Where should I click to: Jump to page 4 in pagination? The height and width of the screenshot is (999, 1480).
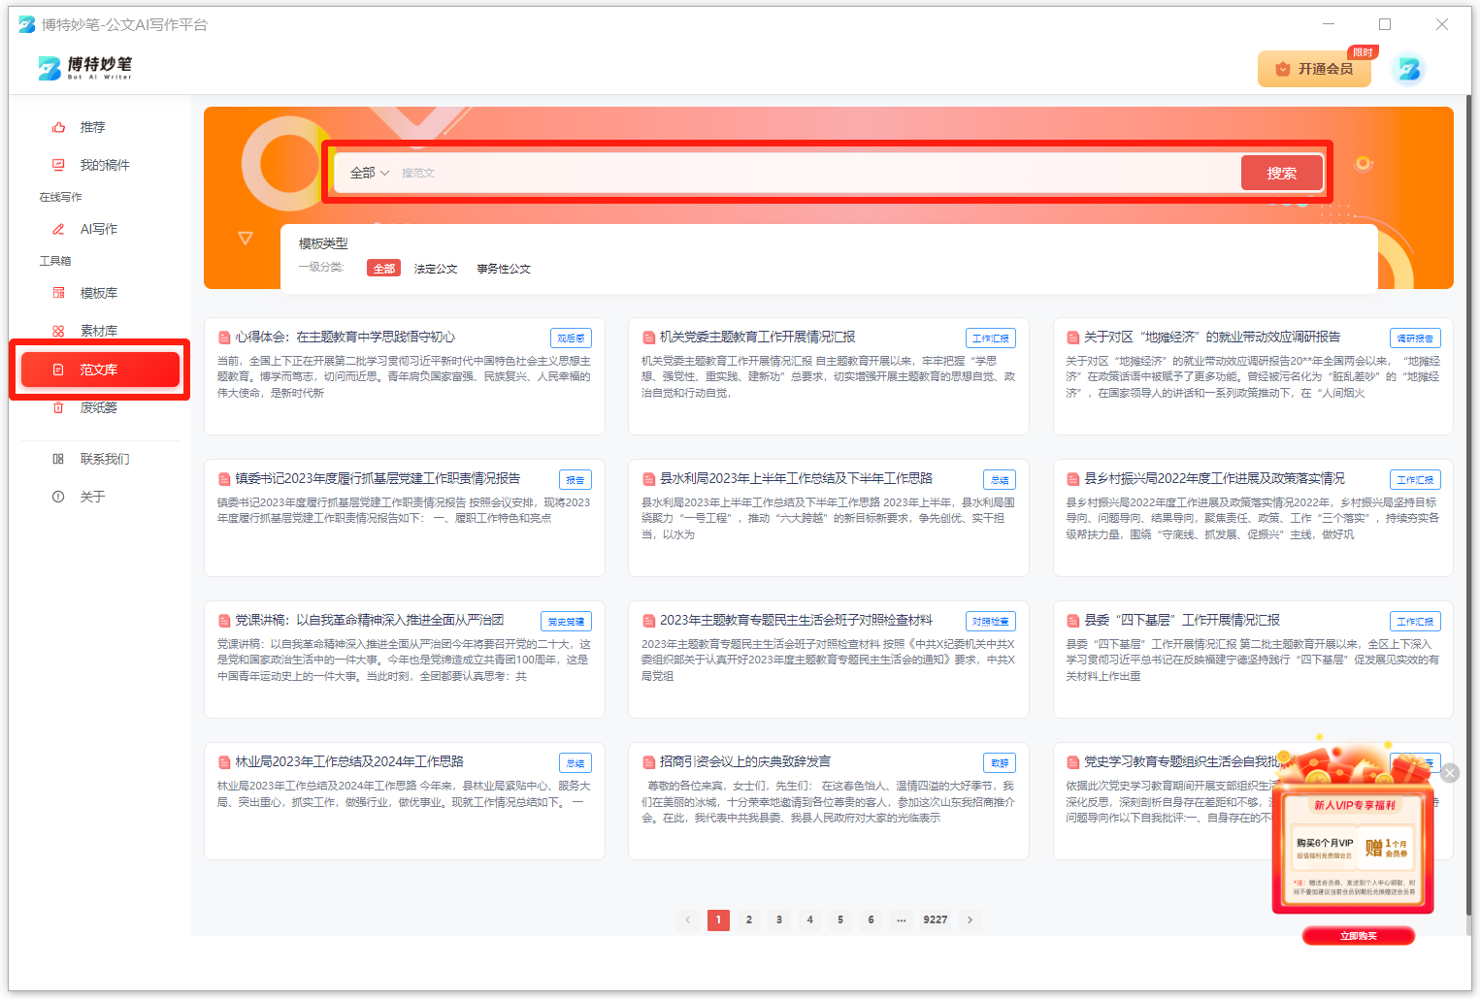point(810,919)
